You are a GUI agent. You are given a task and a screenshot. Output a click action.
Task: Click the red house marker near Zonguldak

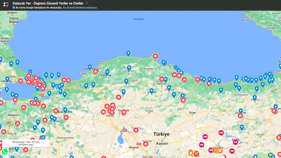95,72
